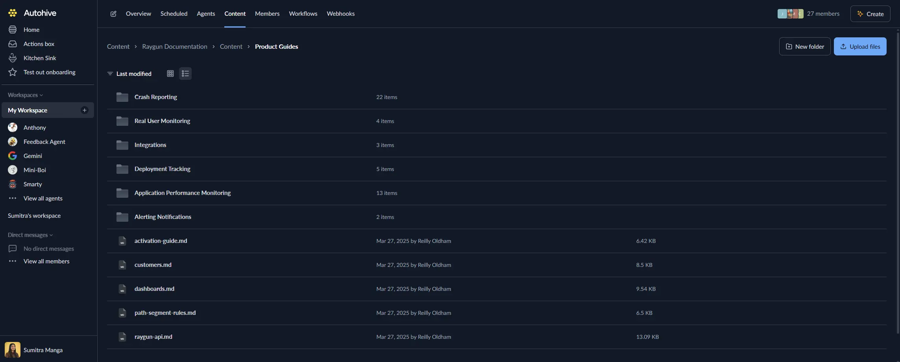The image size is (900, 362).
Task: Open the Crash Reporting folder icon
Action: (x=122, y=97)
